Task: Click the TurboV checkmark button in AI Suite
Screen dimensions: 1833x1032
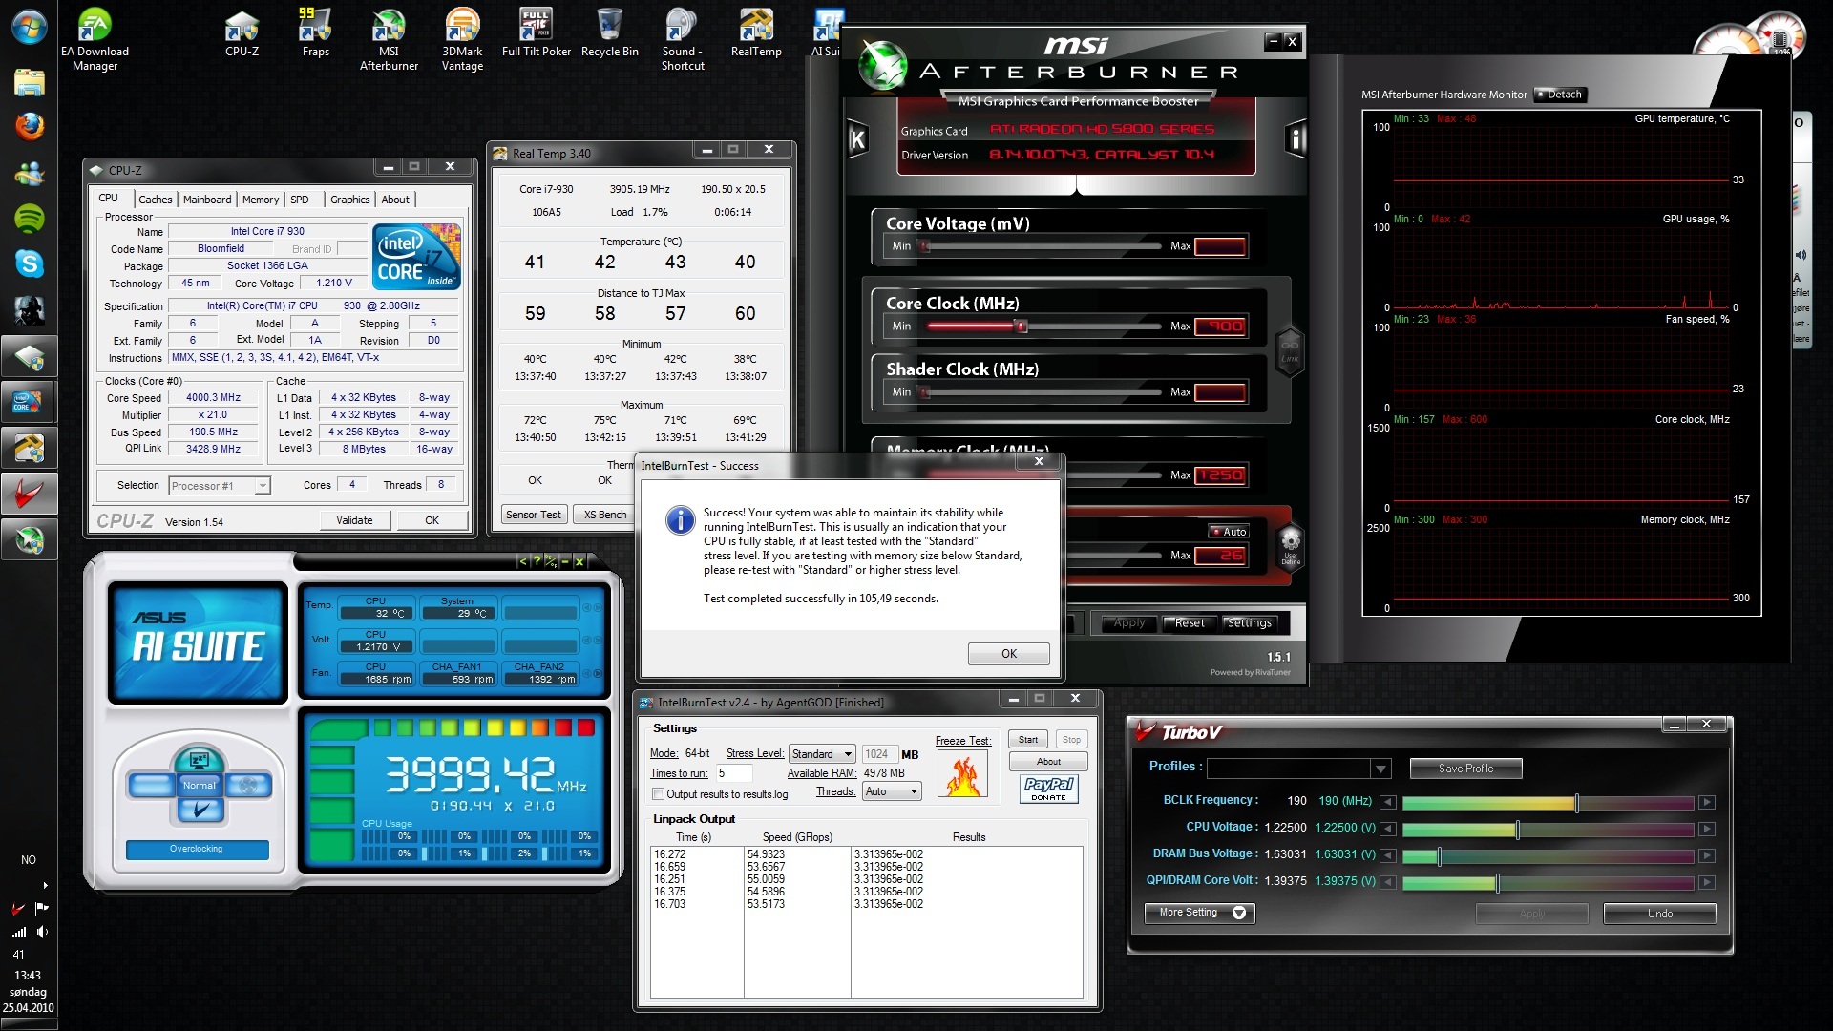Action: point(200,810)
